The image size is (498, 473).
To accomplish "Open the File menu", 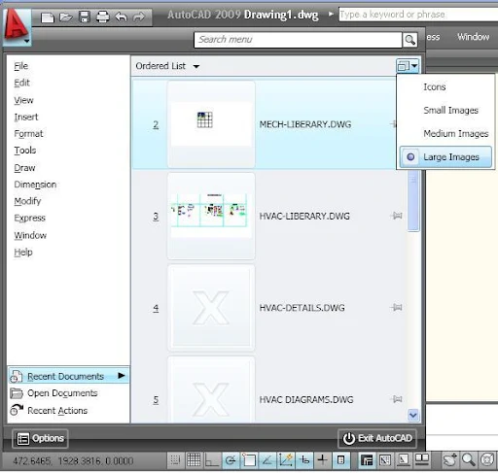I will (x=21, y=66).
